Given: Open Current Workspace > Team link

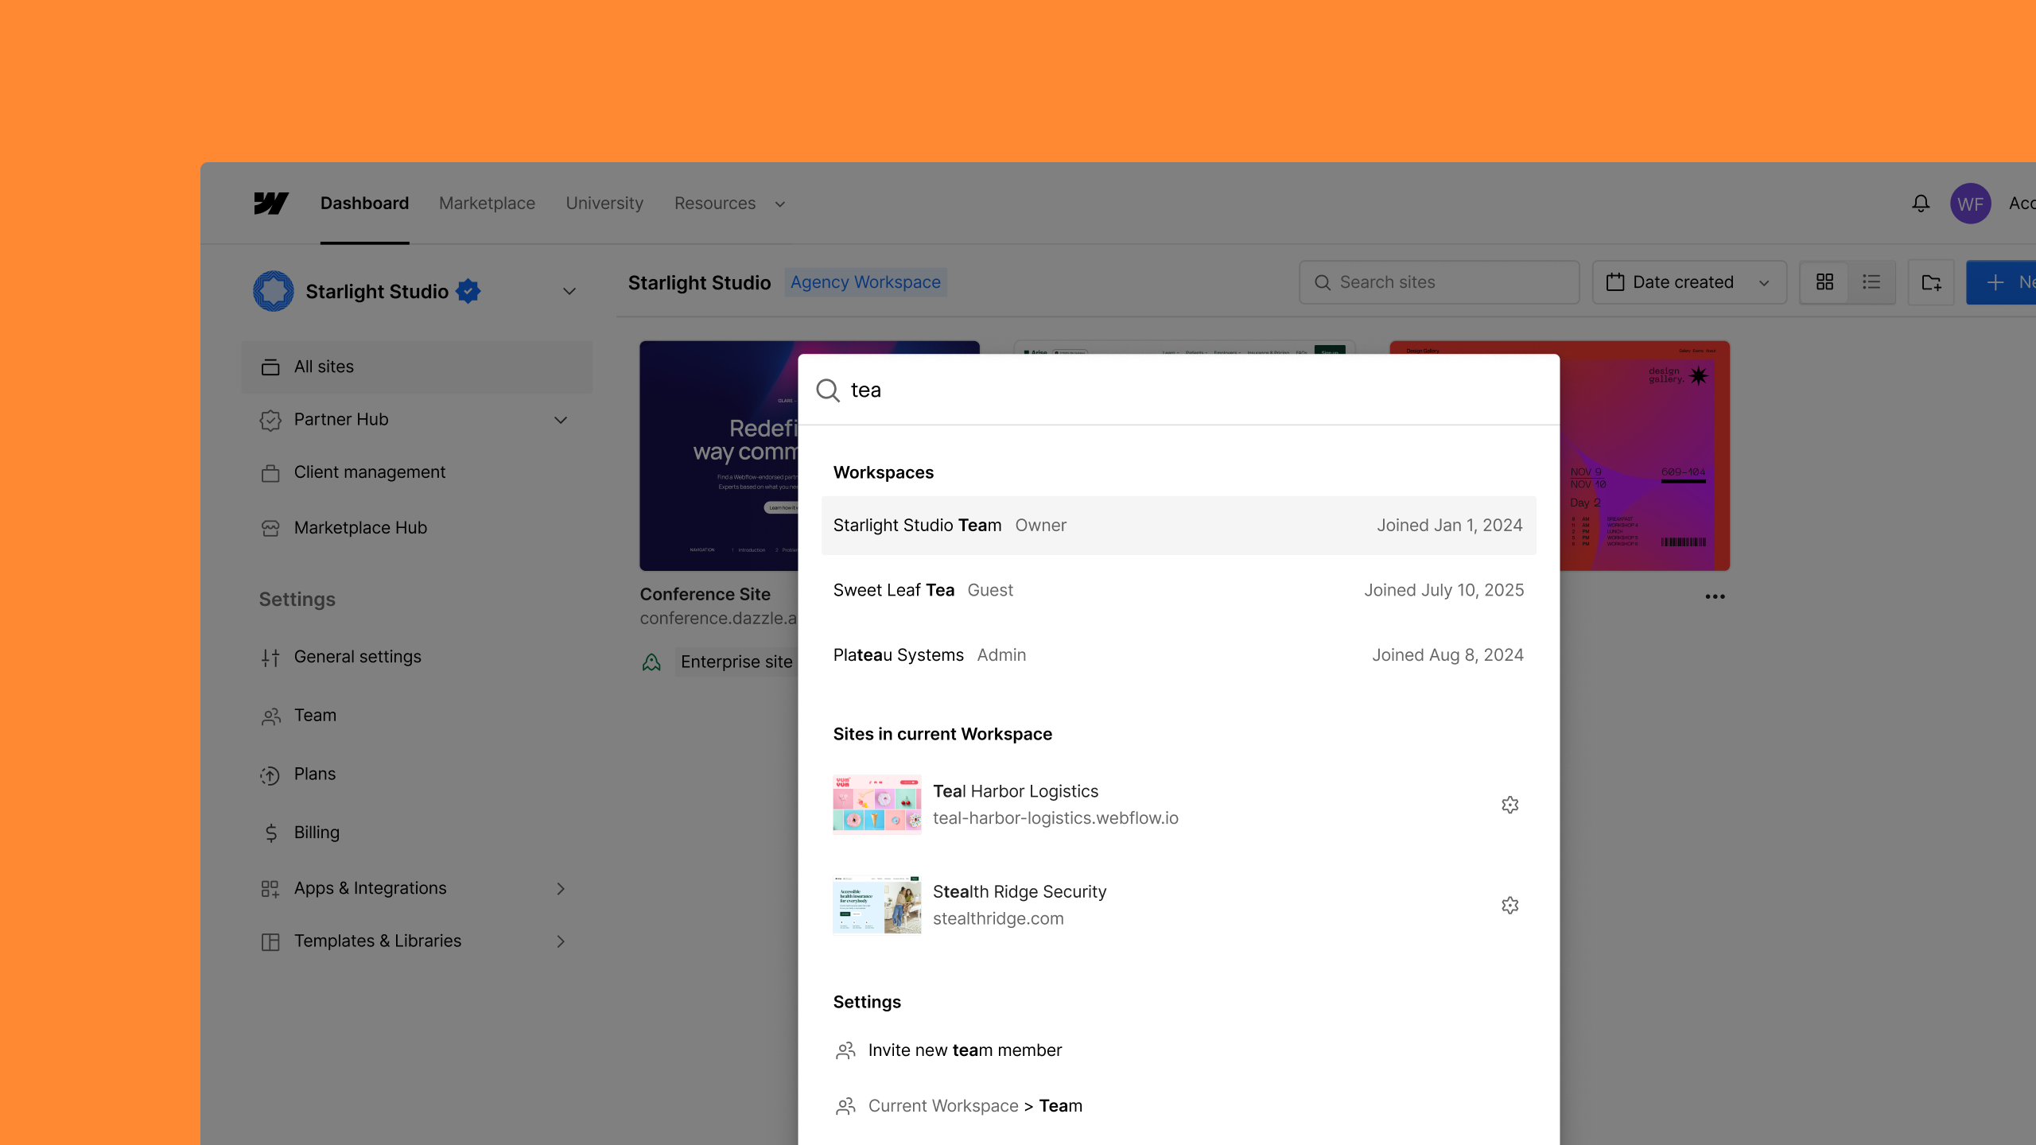Looking at the screenshot, I should point(975,1105).
